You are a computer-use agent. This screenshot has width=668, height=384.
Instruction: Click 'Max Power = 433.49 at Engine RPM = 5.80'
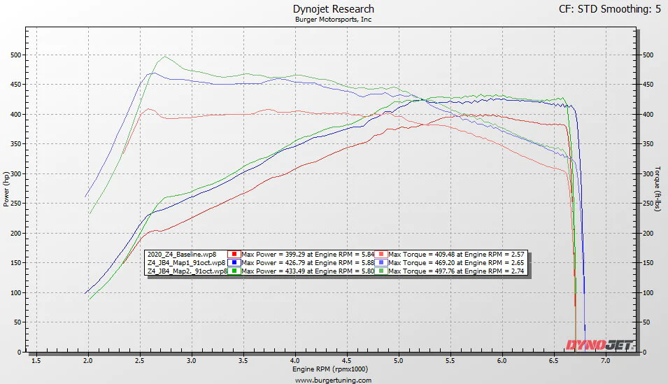pos(308,271)
